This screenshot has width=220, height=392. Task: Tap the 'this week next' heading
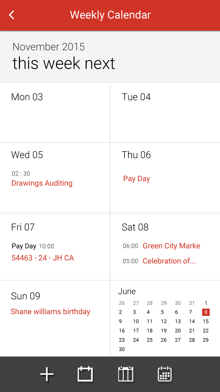pyautogui.click(x=64, y=63)
